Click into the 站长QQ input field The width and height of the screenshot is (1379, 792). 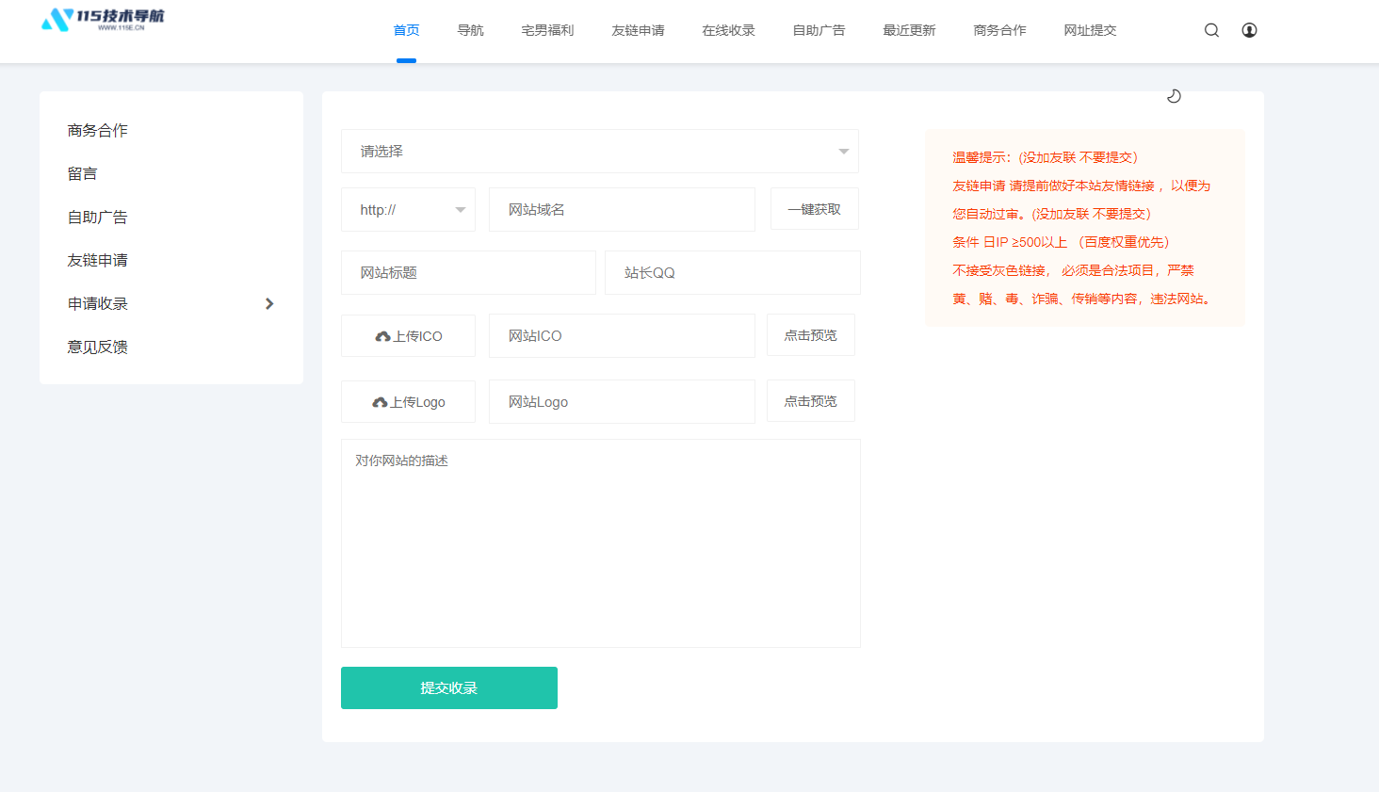[x=732, y=273]
